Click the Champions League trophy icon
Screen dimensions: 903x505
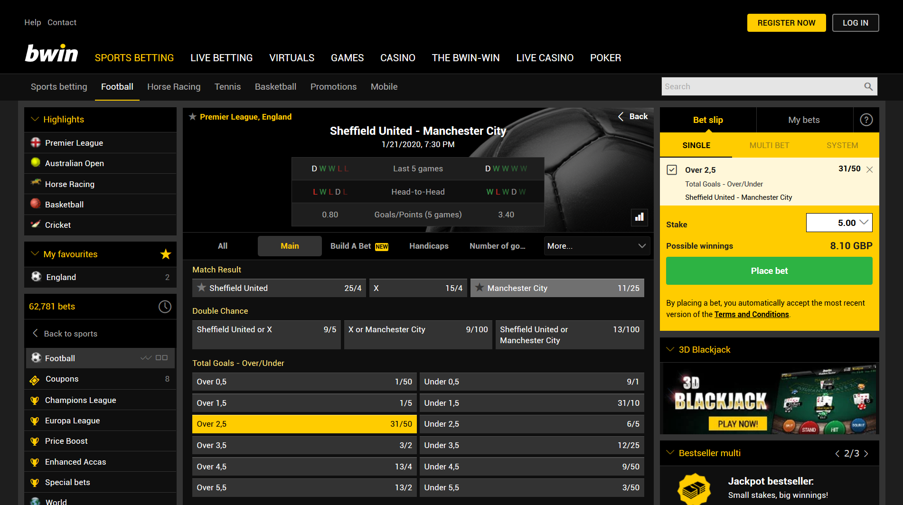tap(35, 400)
